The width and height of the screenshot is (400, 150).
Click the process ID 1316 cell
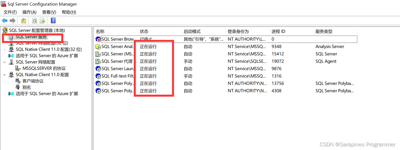click(x=276, y=76)
